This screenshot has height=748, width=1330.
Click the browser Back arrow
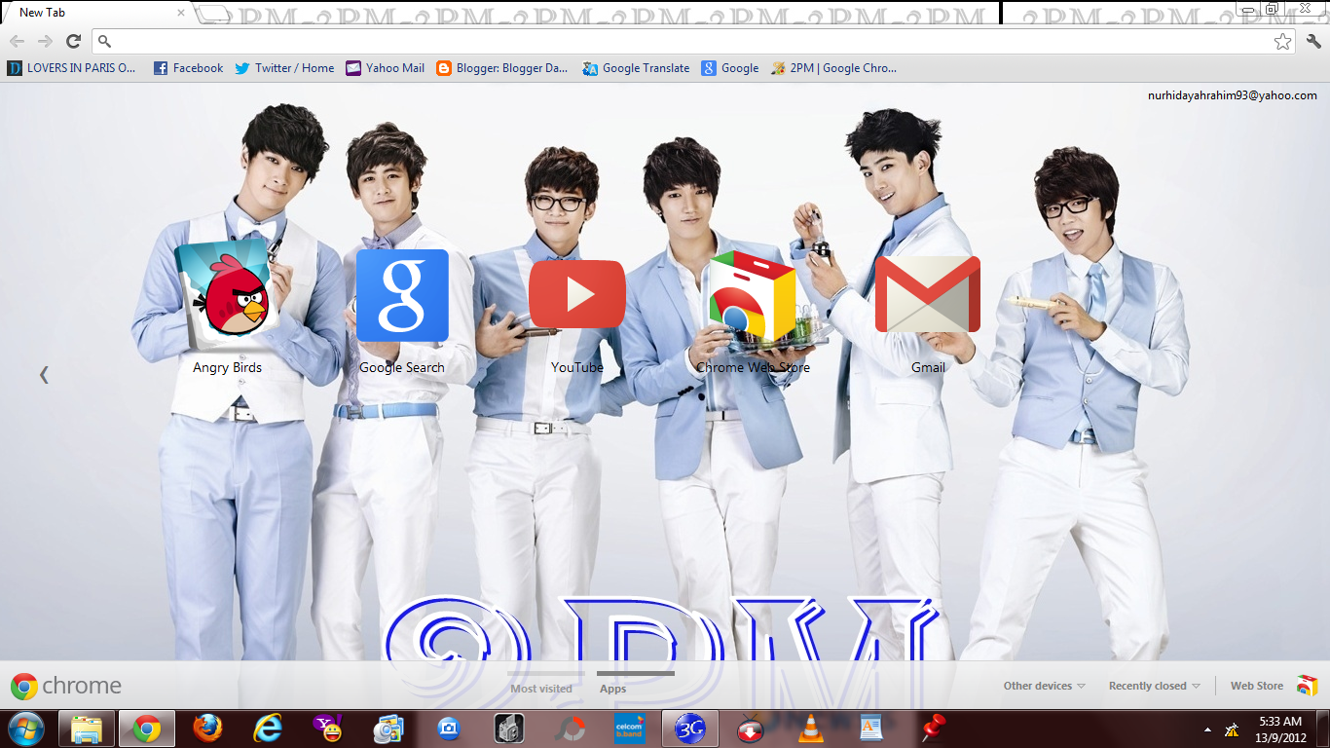[17, 41]
